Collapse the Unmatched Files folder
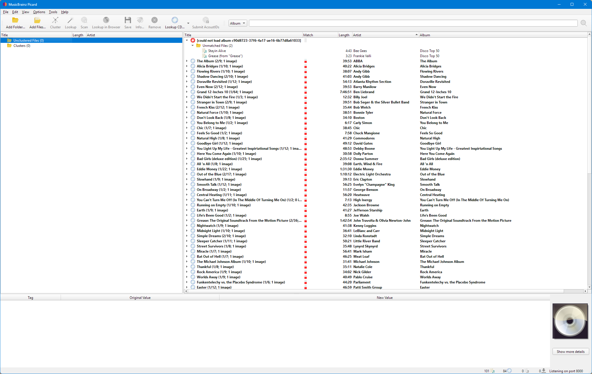 pyautogui.click(x=193, y=46)
